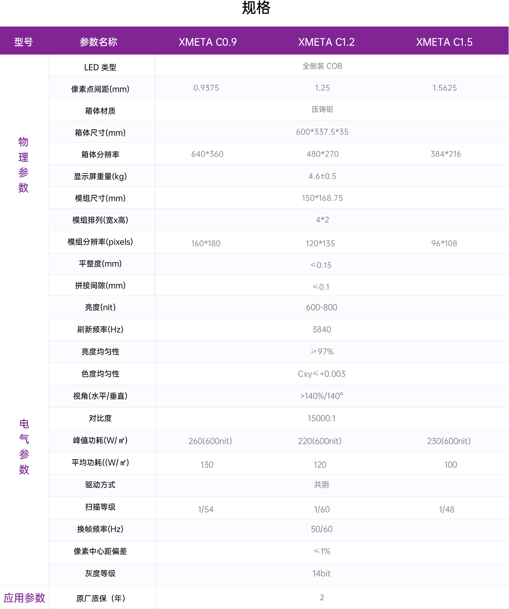Select the 50/60 frame rate value
The height and width of the screenshot is (609, 509).
[322, 529]
